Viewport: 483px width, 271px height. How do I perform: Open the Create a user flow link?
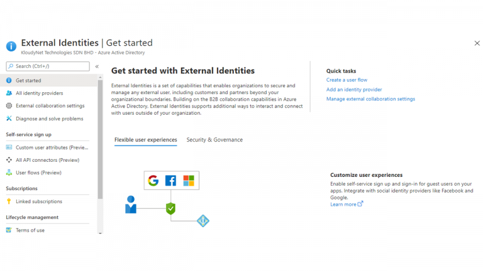(x=347, y=80)
